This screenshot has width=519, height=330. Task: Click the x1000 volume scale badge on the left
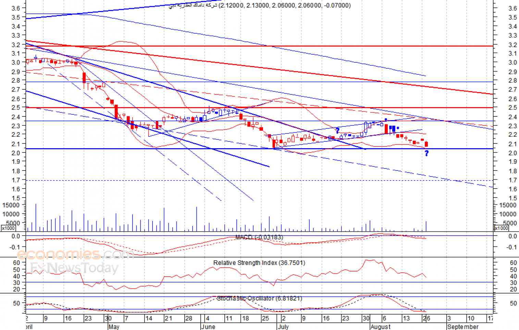[x=8, y=228]
